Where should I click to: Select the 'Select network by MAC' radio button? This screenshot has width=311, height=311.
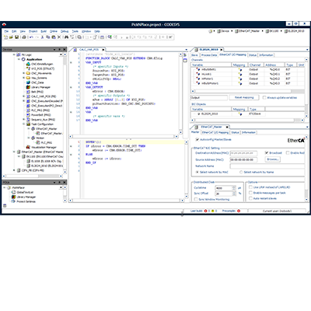click(197, 172)
